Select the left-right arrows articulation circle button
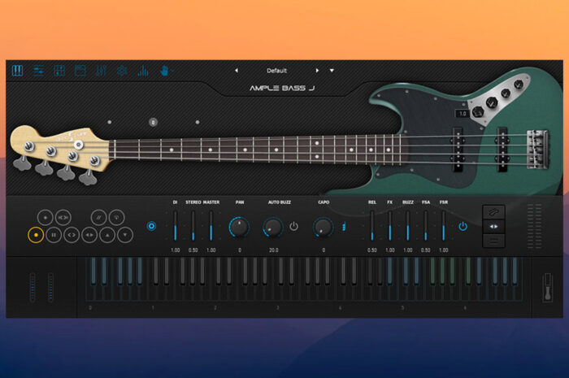This screenshot has height=378, width=569. [89, 235]
